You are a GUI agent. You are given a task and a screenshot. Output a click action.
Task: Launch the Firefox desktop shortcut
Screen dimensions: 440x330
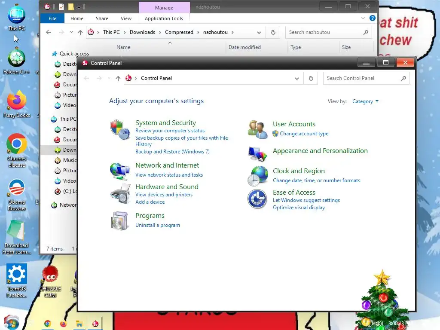coord(17,104)
